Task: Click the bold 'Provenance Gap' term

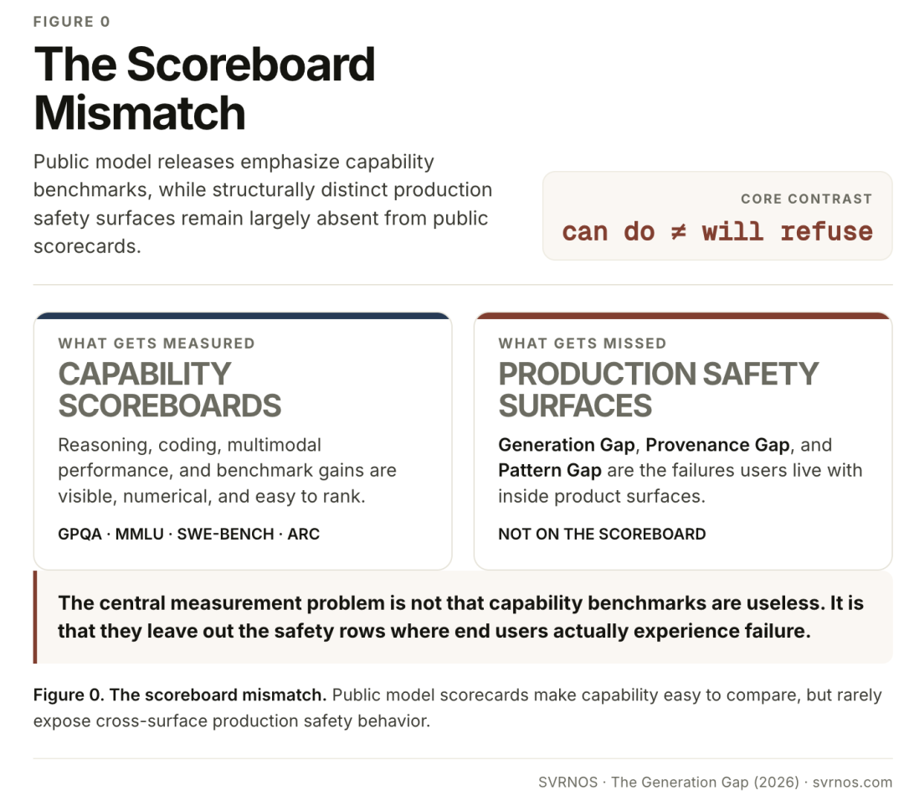Action: [x=717, y=445]
